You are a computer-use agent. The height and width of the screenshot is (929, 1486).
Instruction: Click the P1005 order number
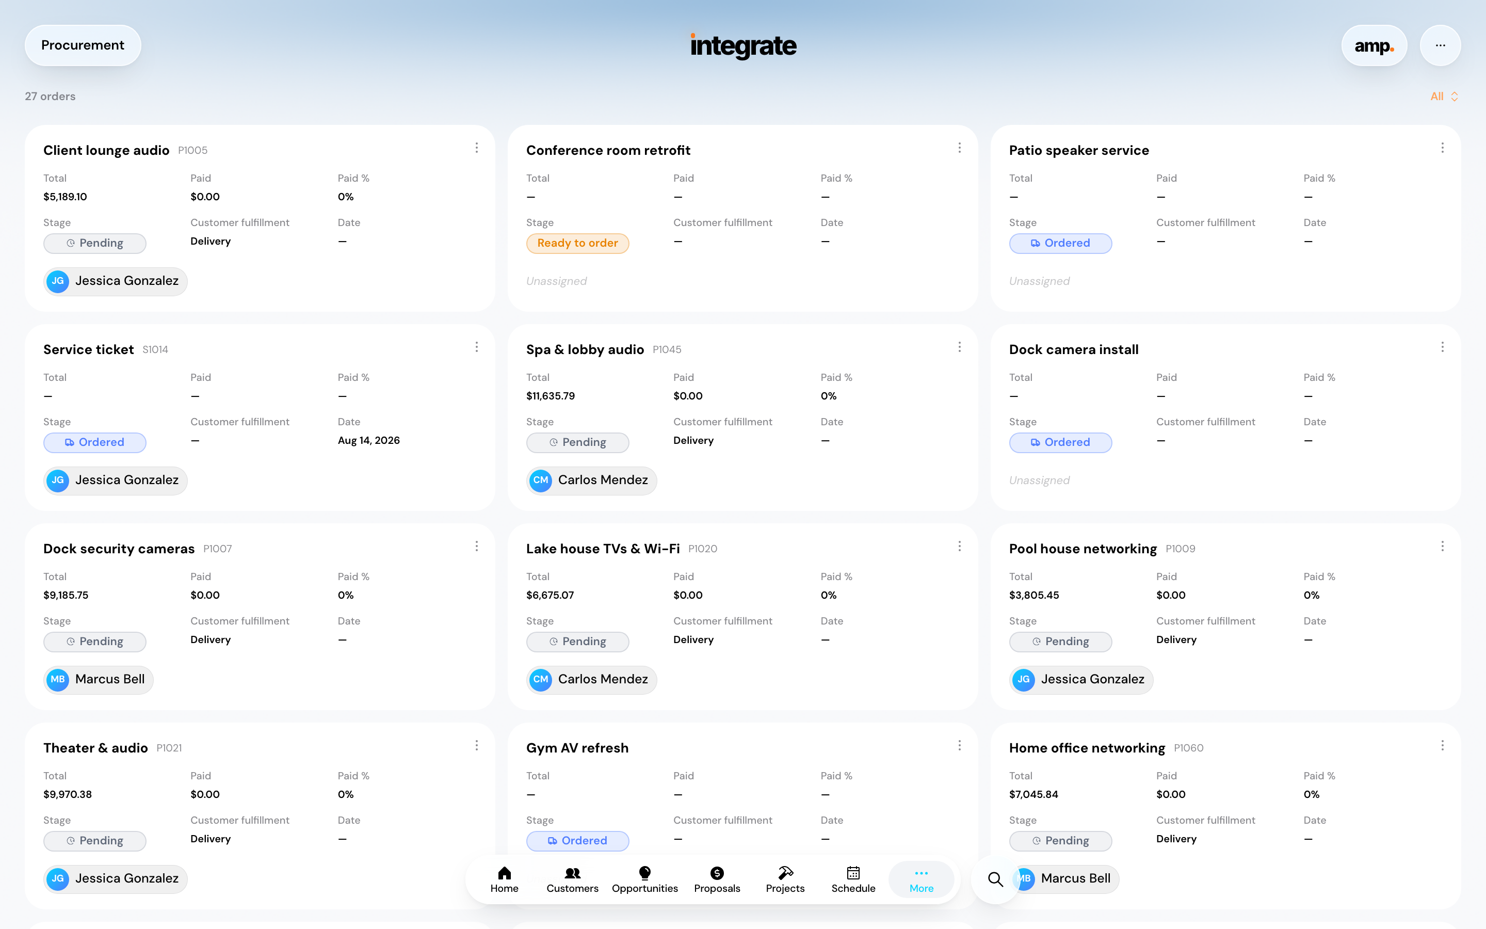click(193, 151)
